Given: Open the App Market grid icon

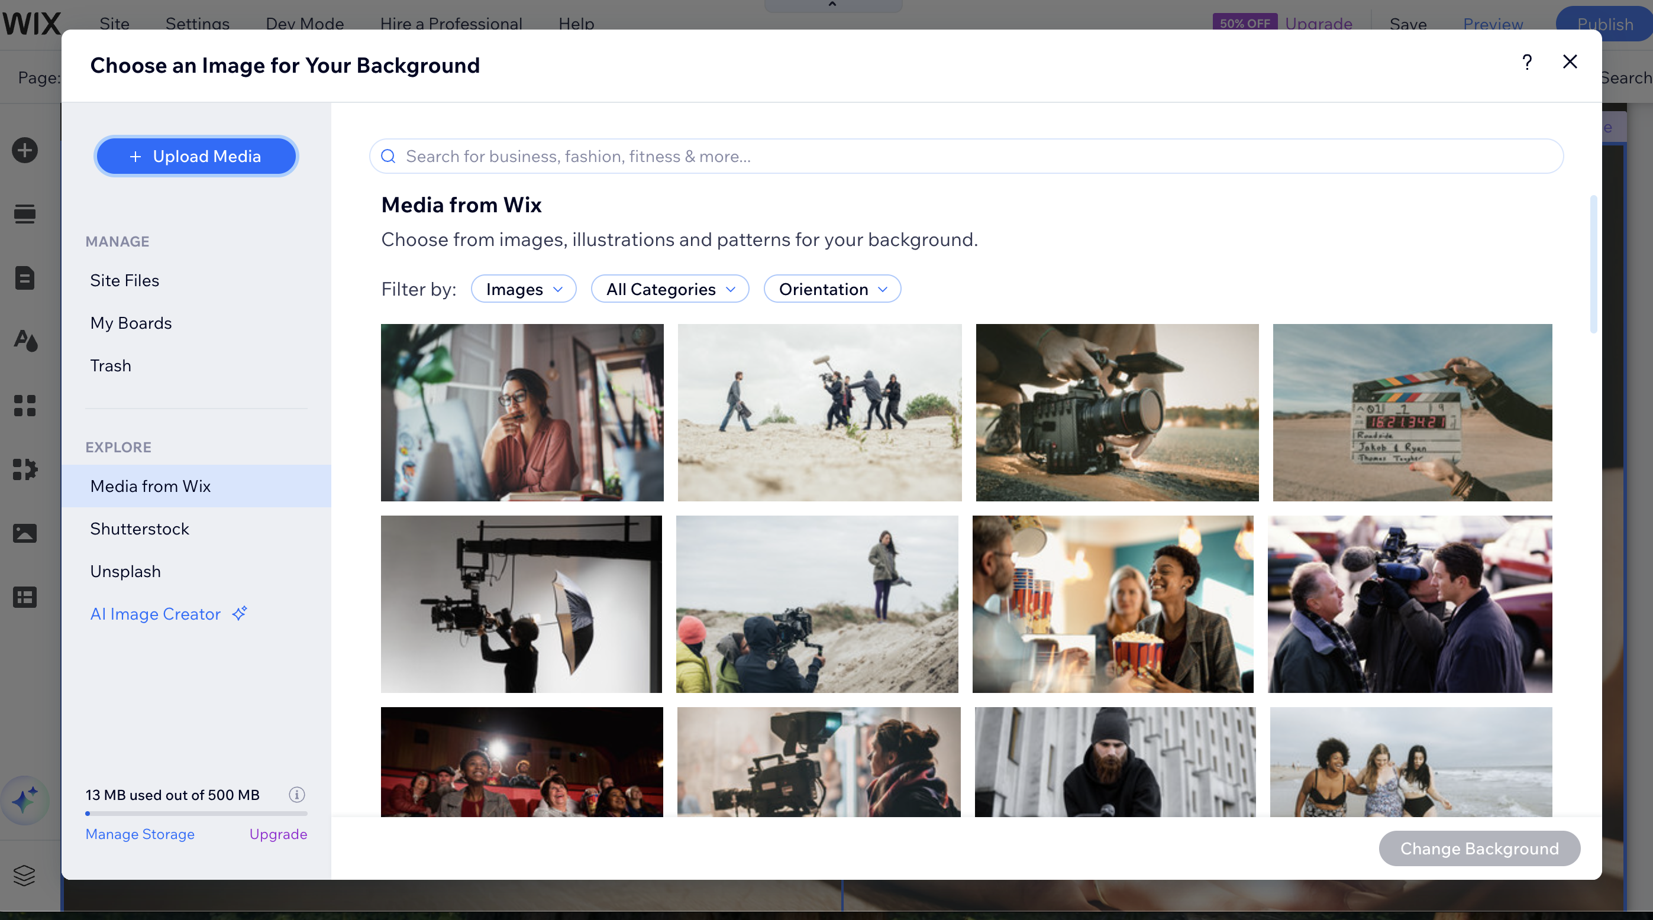Looking at the screenshot, I should 24,405.
